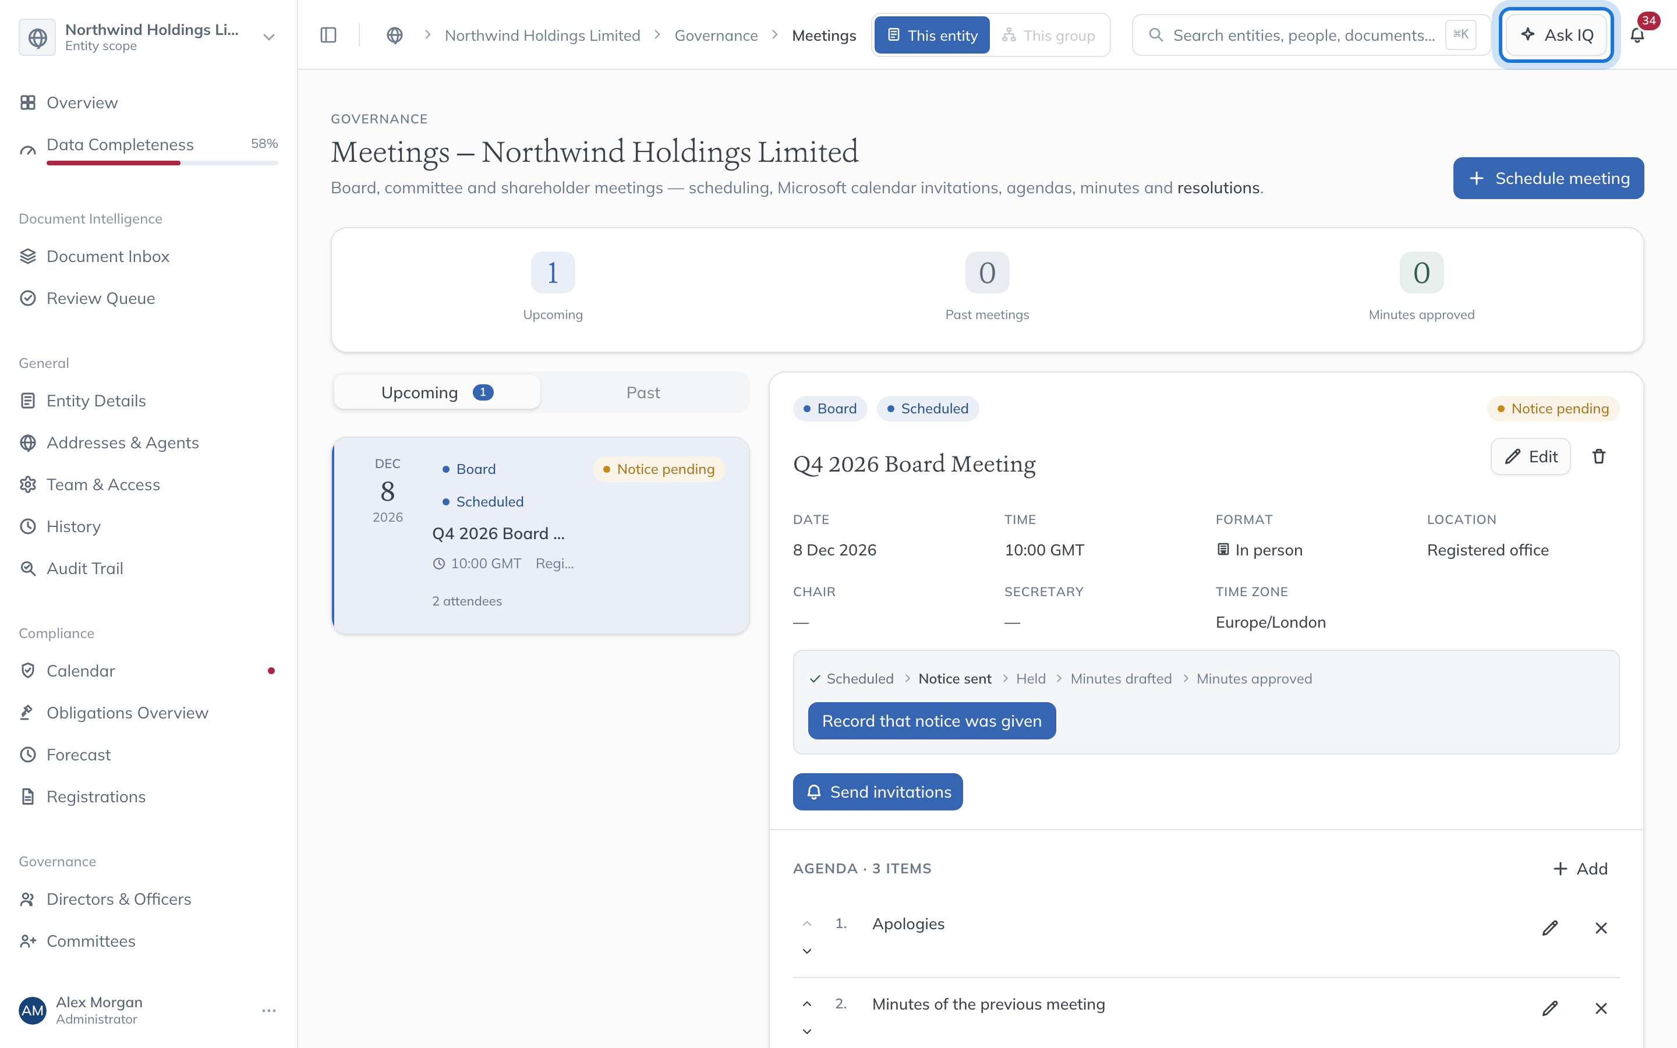Remove Minutes of the previous meeting item
This screenshot has width=1677, height=1048.
(1601, 1008)
